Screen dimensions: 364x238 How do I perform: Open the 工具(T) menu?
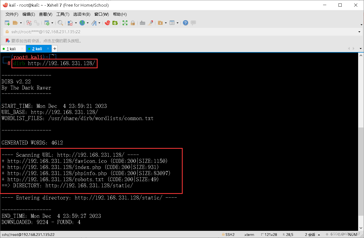(63, 14)
